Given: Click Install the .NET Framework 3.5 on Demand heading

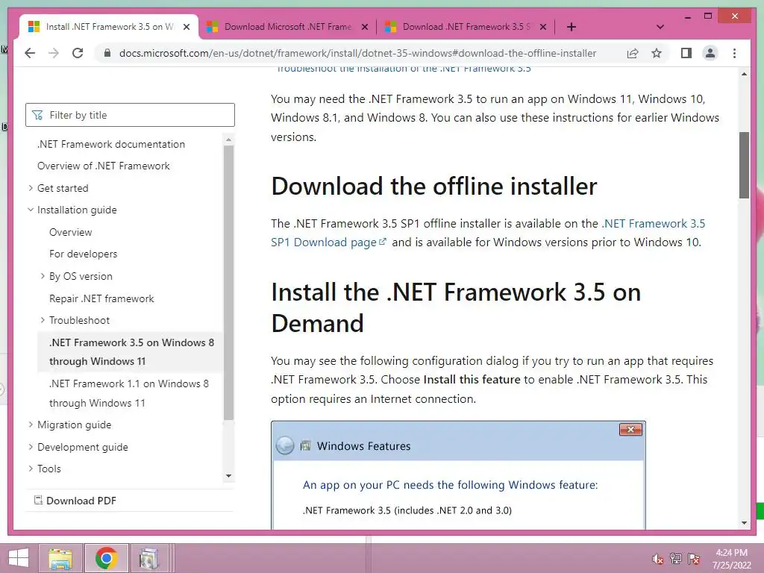Looking at the screenshot, I should pyautogui.click(x=456, y=307).
